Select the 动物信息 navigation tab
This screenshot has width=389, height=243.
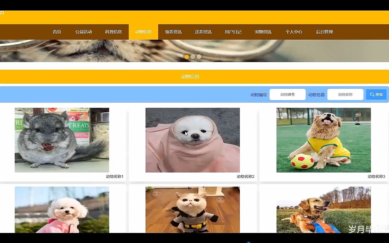click(x=143, y=32)
